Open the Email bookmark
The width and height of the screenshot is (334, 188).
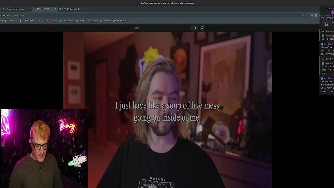click(x=45, y=21)
